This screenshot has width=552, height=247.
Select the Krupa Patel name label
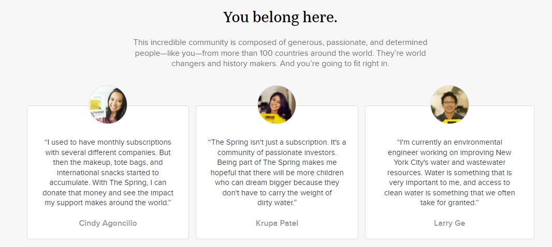(277, 223)
